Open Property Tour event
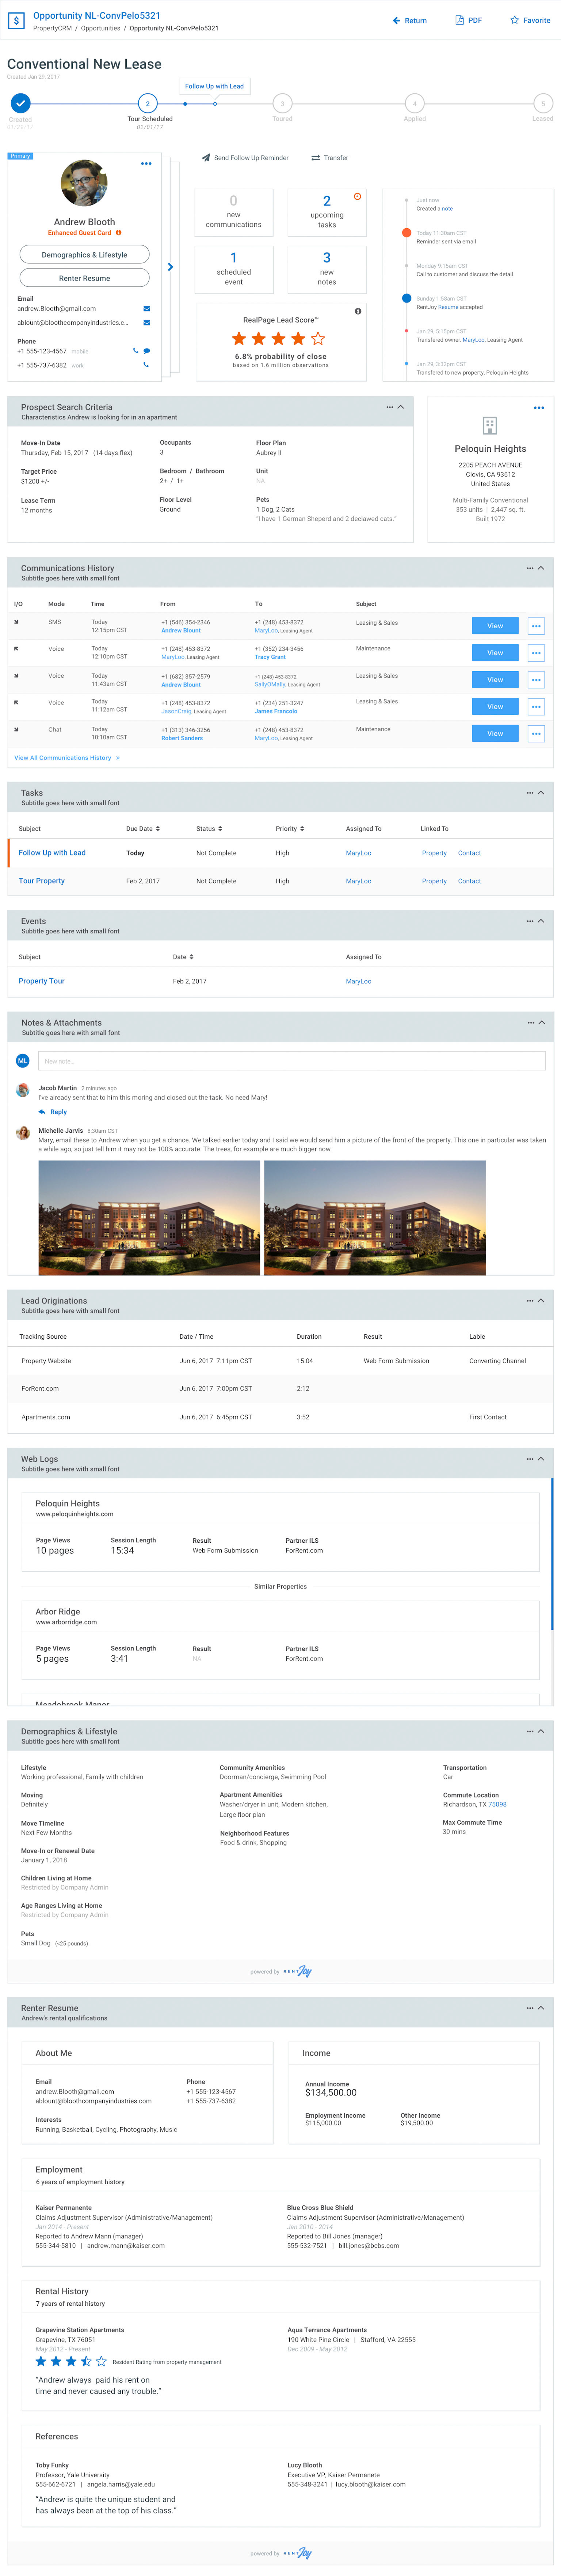 pyautogui.click(x=42, y=981)
